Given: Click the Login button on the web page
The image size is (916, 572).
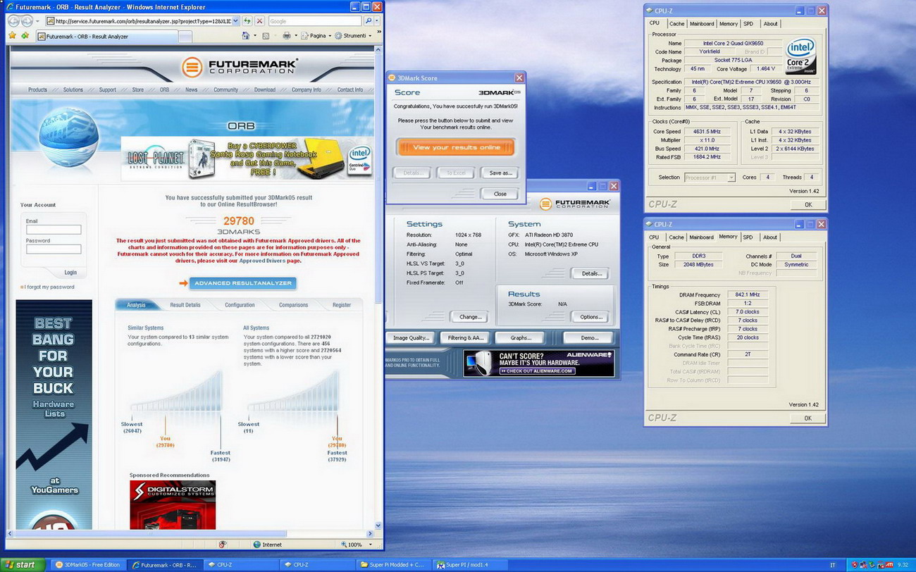Looking at the screenshot, I should point(70,272).
